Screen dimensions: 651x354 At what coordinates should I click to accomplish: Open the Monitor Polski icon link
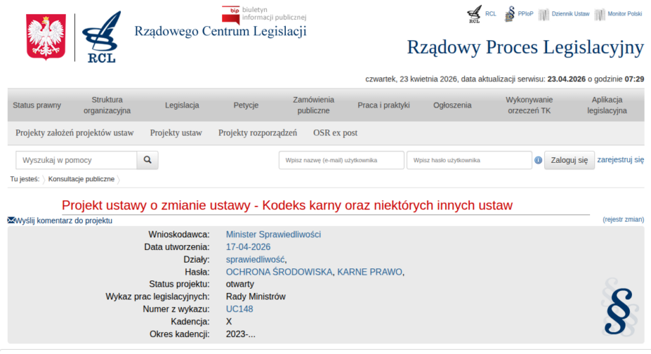tap(600, 14)
